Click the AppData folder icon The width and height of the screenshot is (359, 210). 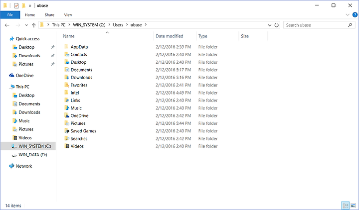coord(66,47)
